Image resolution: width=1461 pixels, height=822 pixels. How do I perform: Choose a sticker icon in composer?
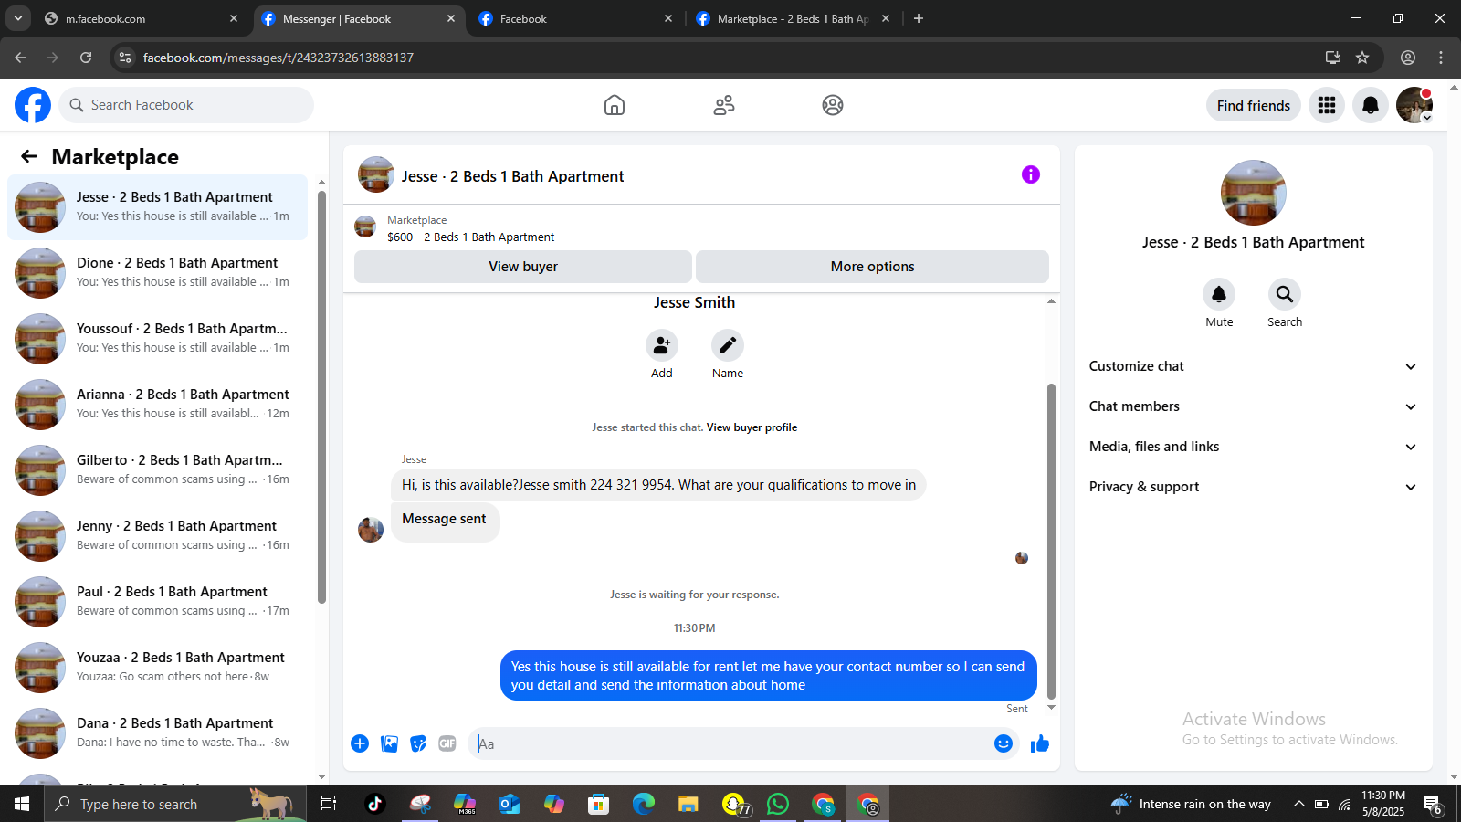pos(418,743)
